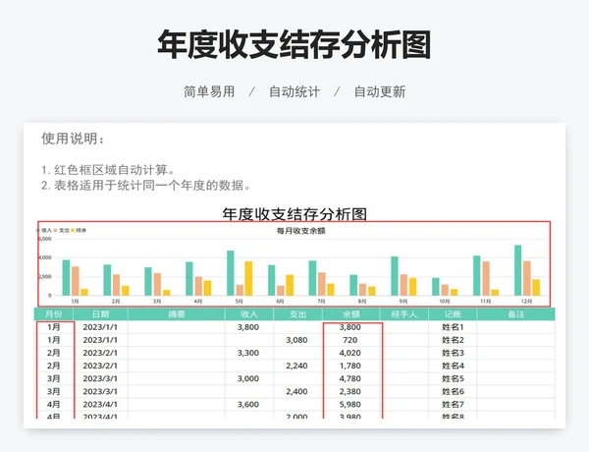Click the green income bar for 5月
589x452 pixels.
click(231, 273)
